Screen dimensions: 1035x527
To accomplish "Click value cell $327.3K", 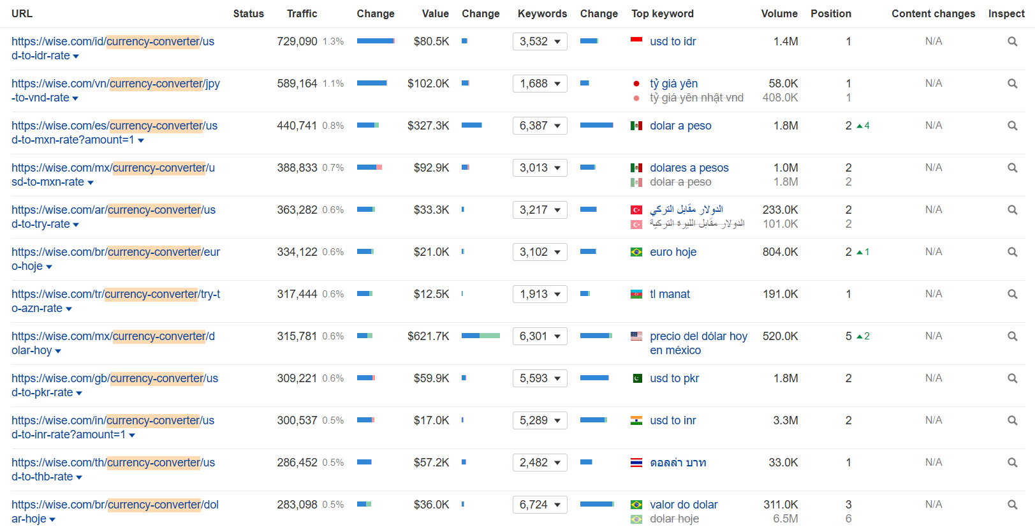I will [429, 126].
